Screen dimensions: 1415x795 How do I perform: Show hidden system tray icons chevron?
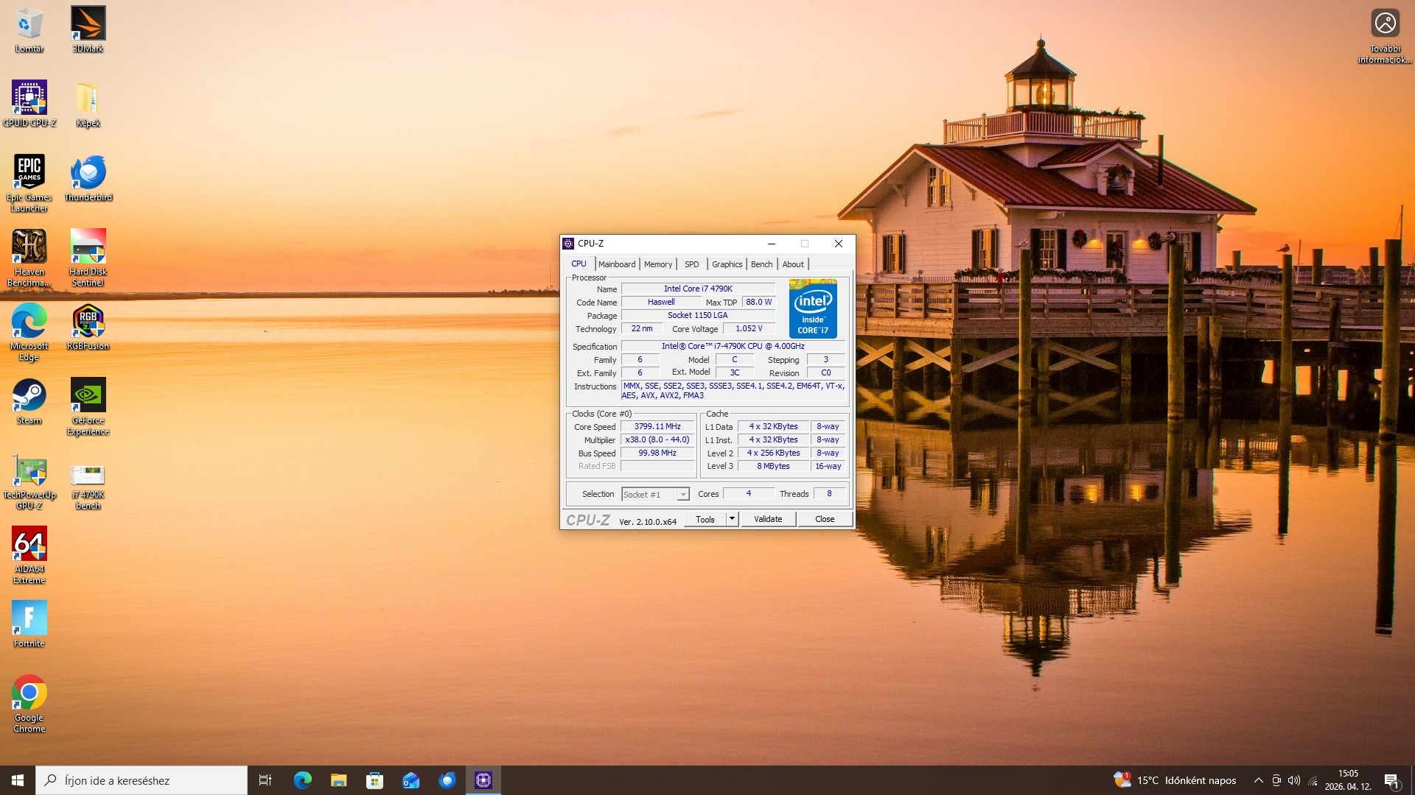click(x=1259, y=780)
